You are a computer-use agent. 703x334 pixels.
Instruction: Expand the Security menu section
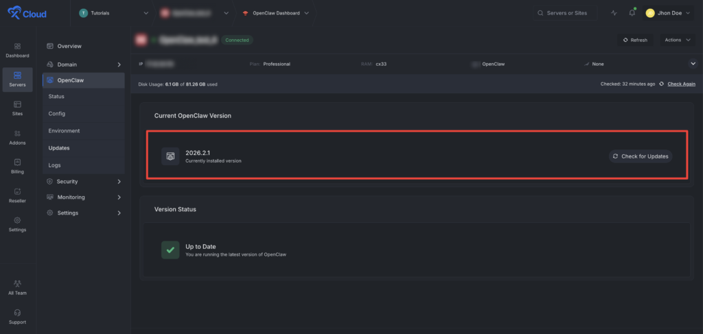click(x=84, y=182)
